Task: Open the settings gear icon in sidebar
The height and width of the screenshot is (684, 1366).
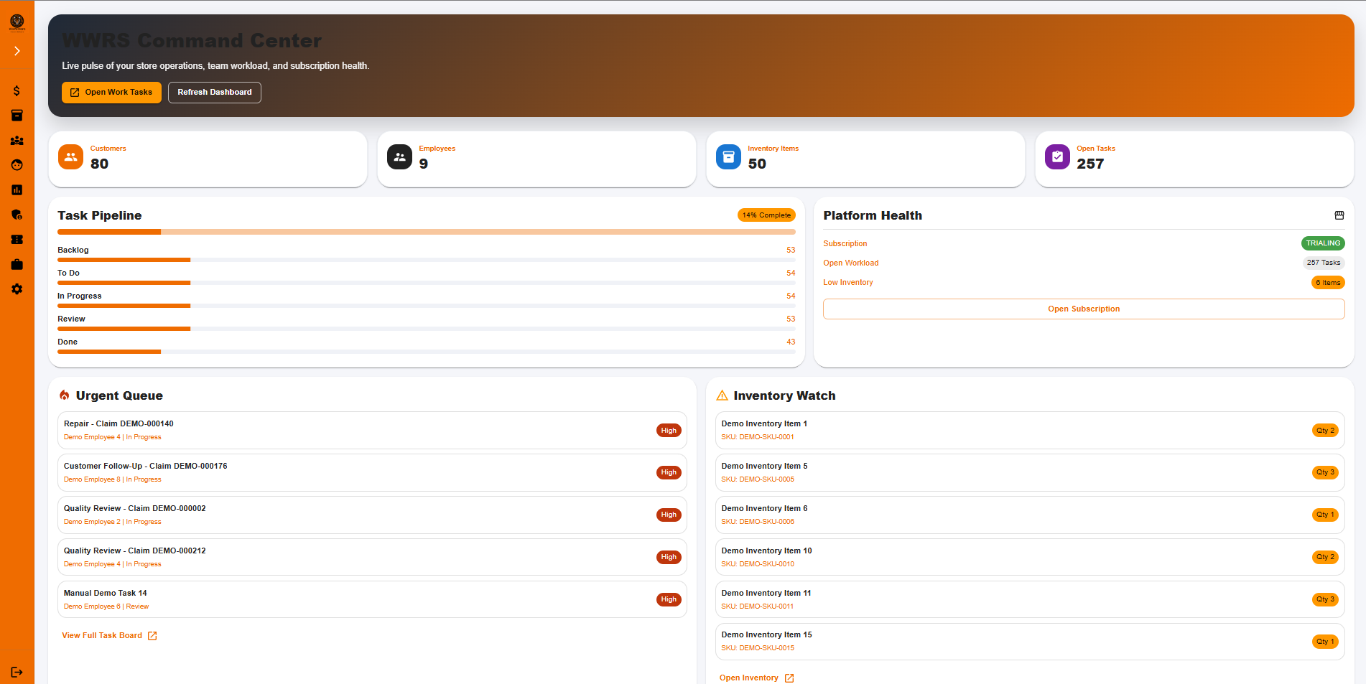Action: click(17, 289)
